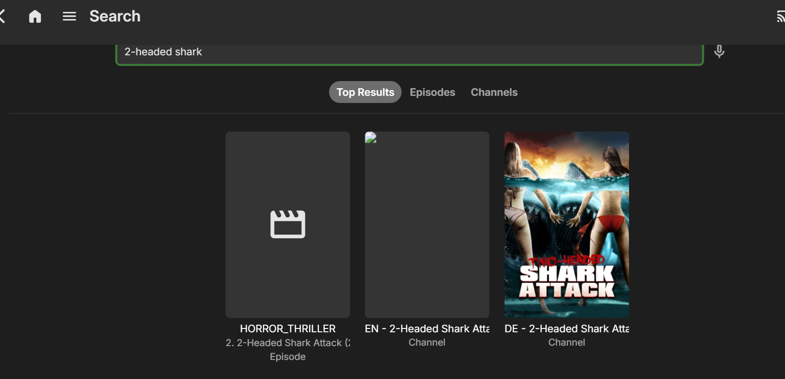
Task: Click the "Channel" label under DE result
Action: pos(567,342)
